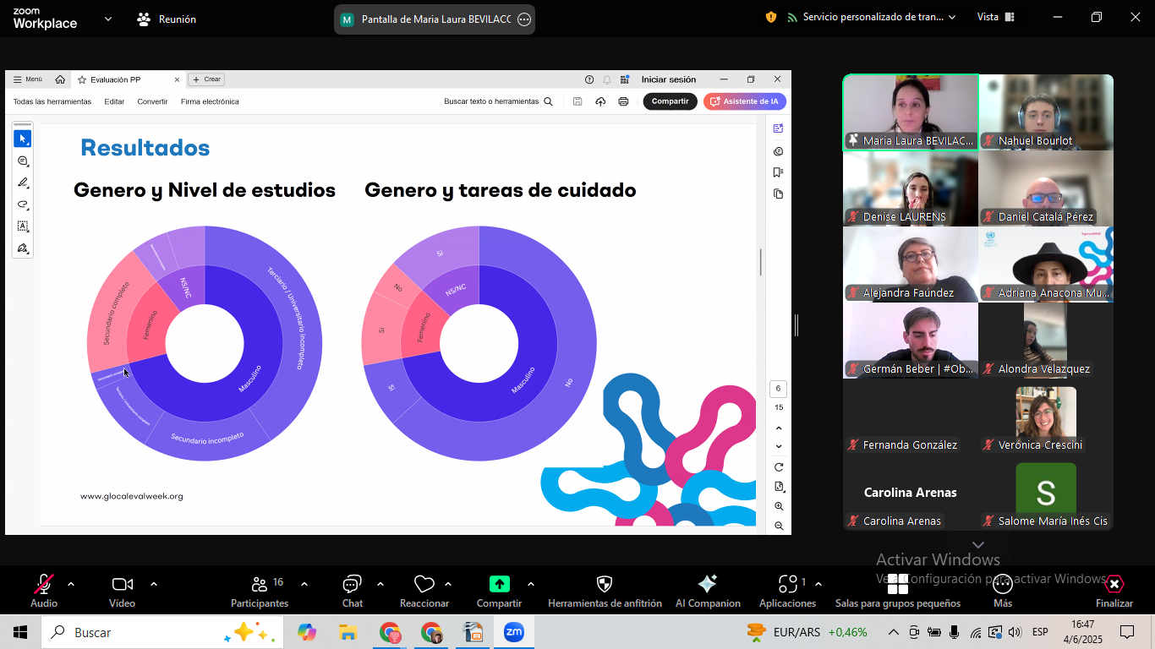Open the Editar menu in Acrobat
1155x649 pixels.
point(114,101)
